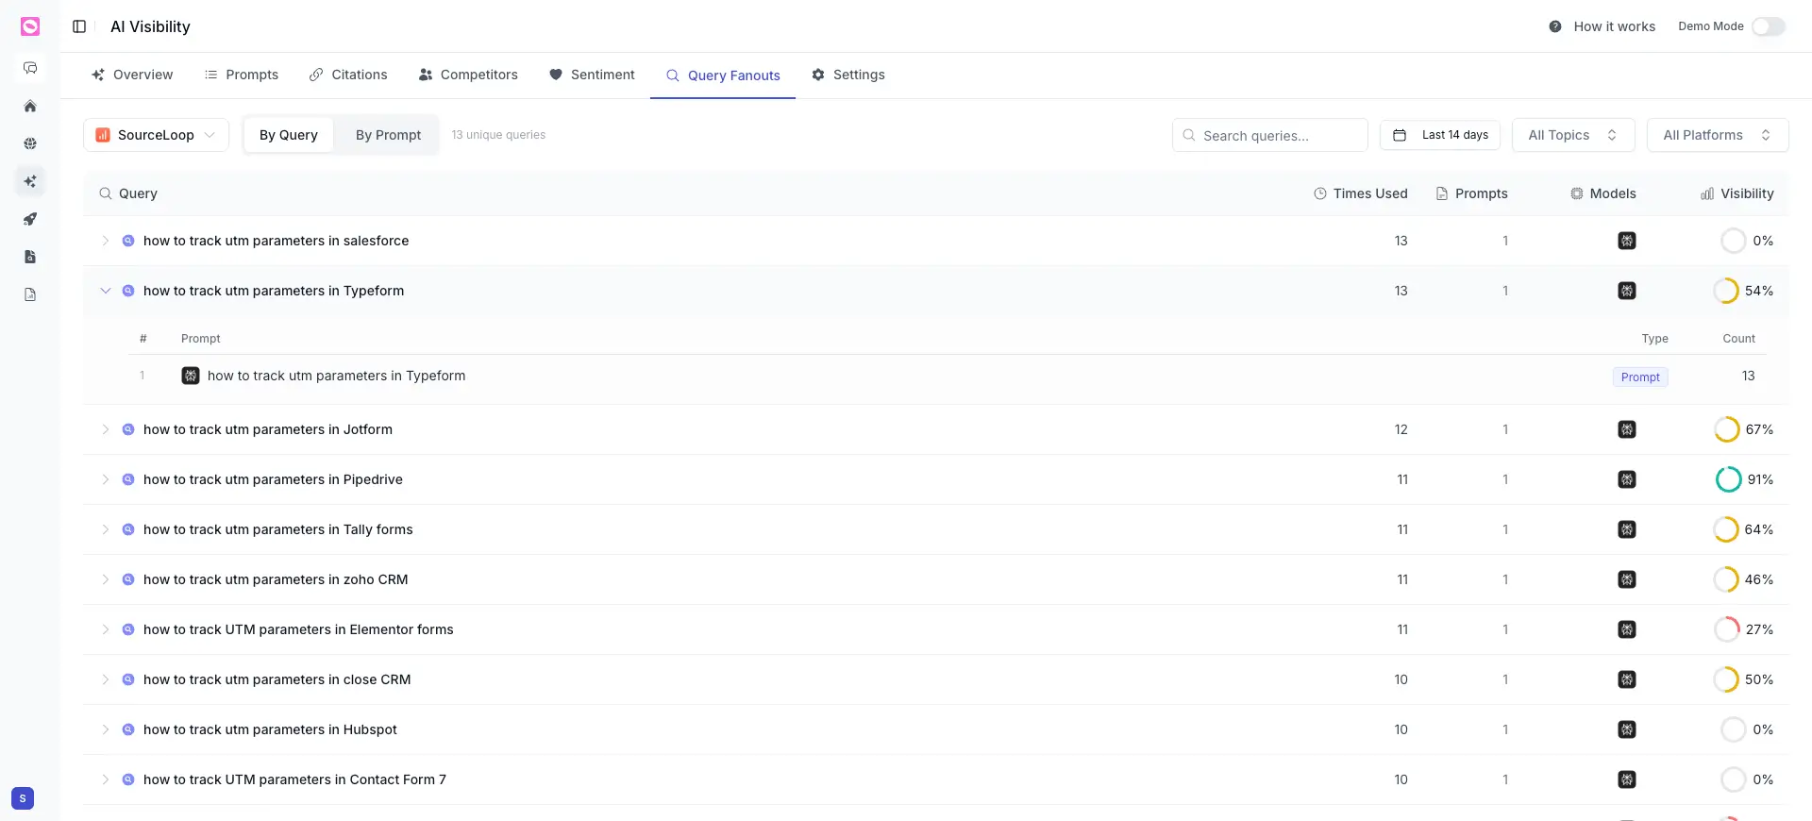Focus the Search queries input field
This screenshot has height=821, width=1812.
[x=1269, y=135]
